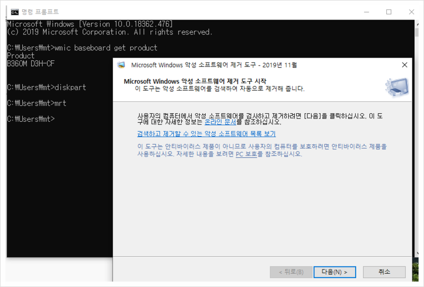The image size is (424, 287).
Task: Open the 온라인 문서 link
Action: tap(220, 122)
